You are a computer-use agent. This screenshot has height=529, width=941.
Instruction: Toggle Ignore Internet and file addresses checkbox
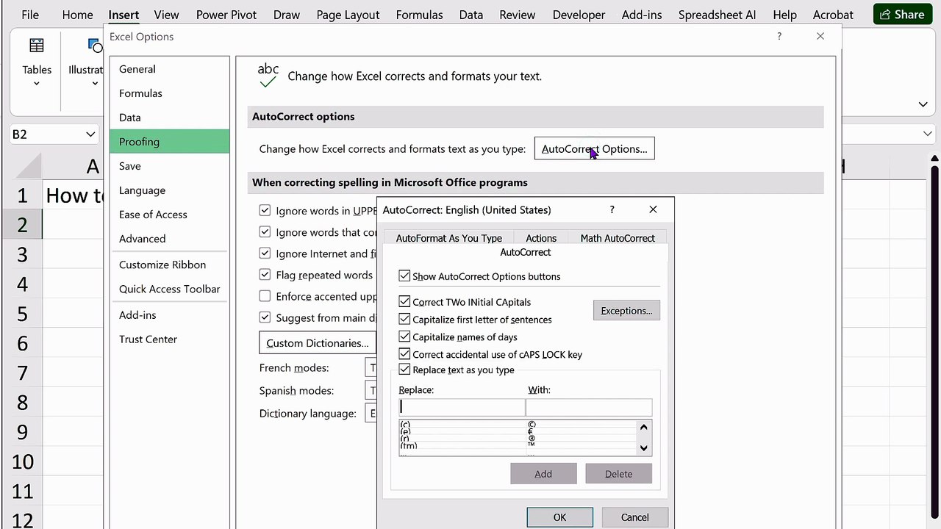click(x=265, y=253)
